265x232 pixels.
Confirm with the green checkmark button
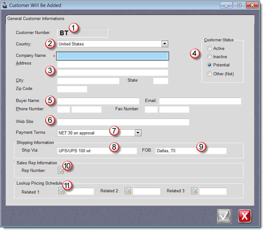coord(224,216)
